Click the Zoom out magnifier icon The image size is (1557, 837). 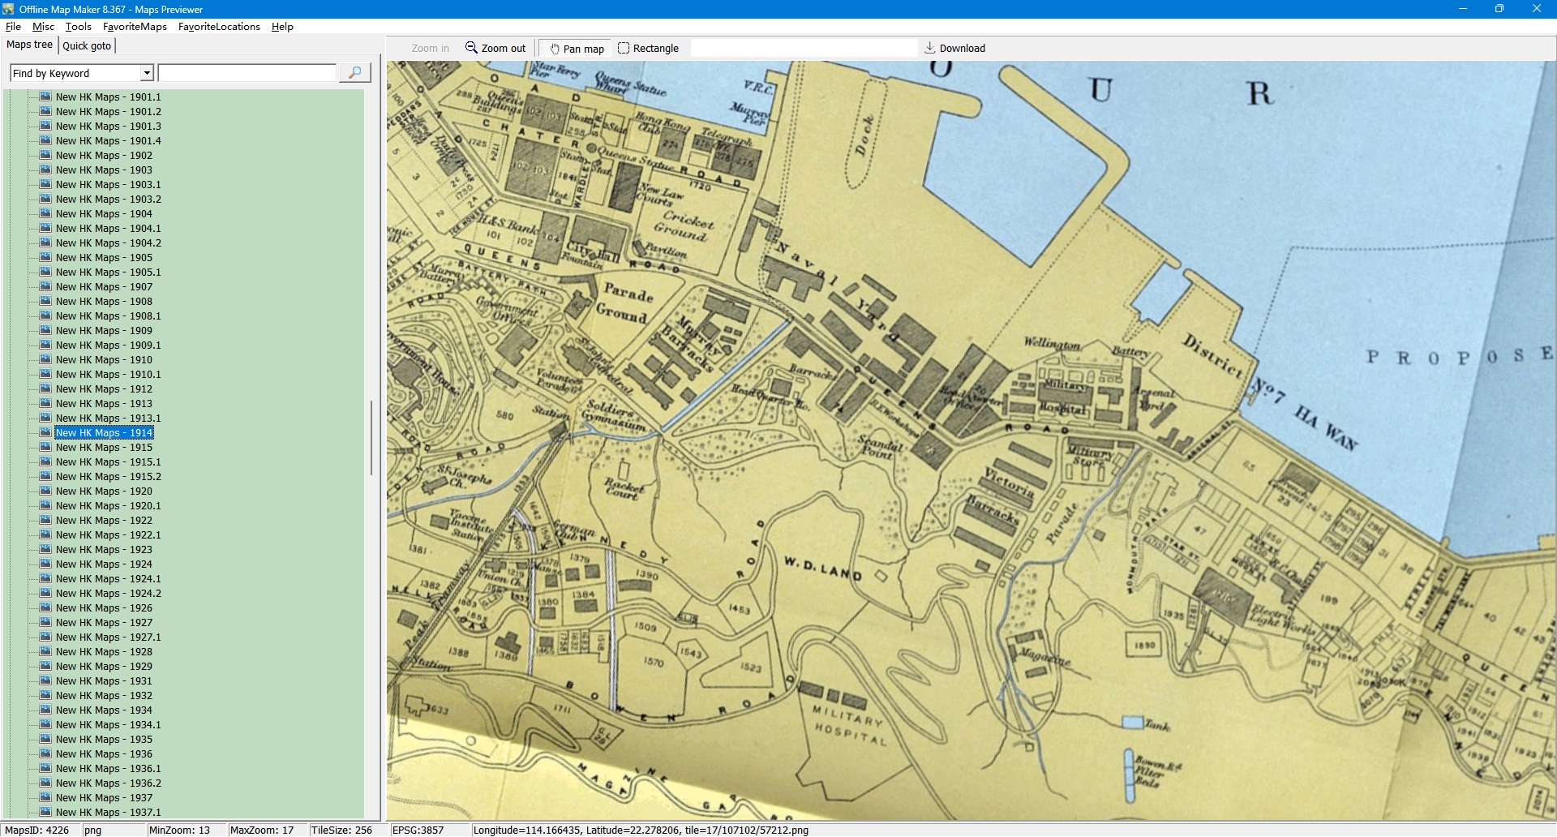click(471, 48)
